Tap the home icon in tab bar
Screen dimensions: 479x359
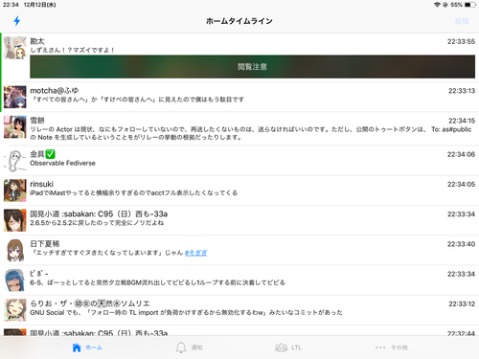pyautogui.click(x=77, y=348)
